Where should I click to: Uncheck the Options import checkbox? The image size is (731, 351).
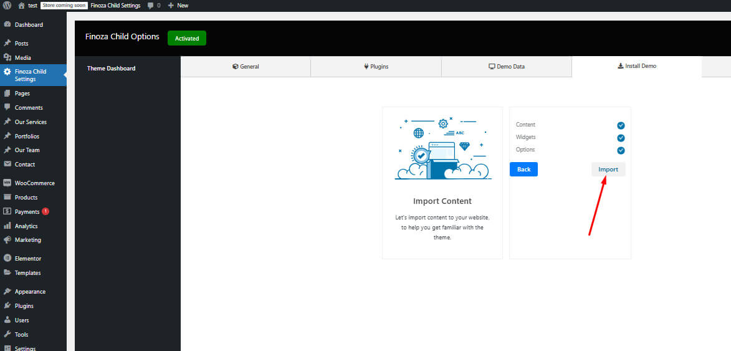click(x=621, y=150)
